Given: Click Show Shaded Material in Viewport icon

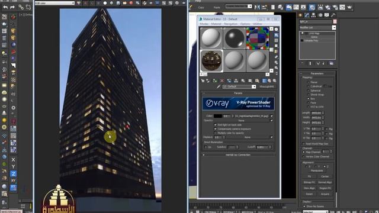Looking at the screenshot, I should click(x=257, y=80).
